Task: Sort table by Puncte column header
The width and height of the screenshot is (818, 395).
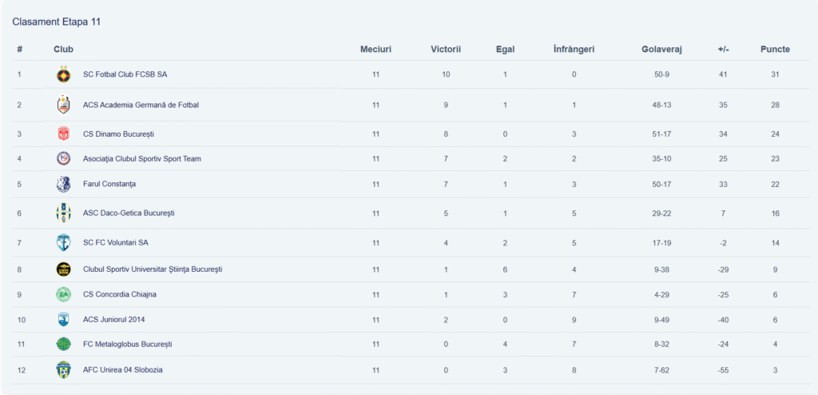Action: tap(775, 50)
